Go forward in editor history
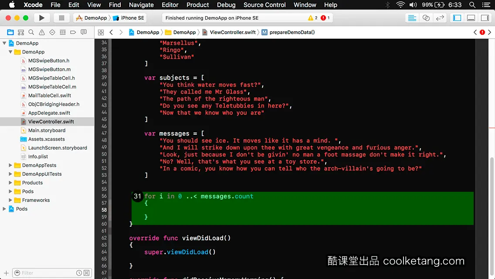The width and height of the screenshot is (495, 279). coord(121,32)
